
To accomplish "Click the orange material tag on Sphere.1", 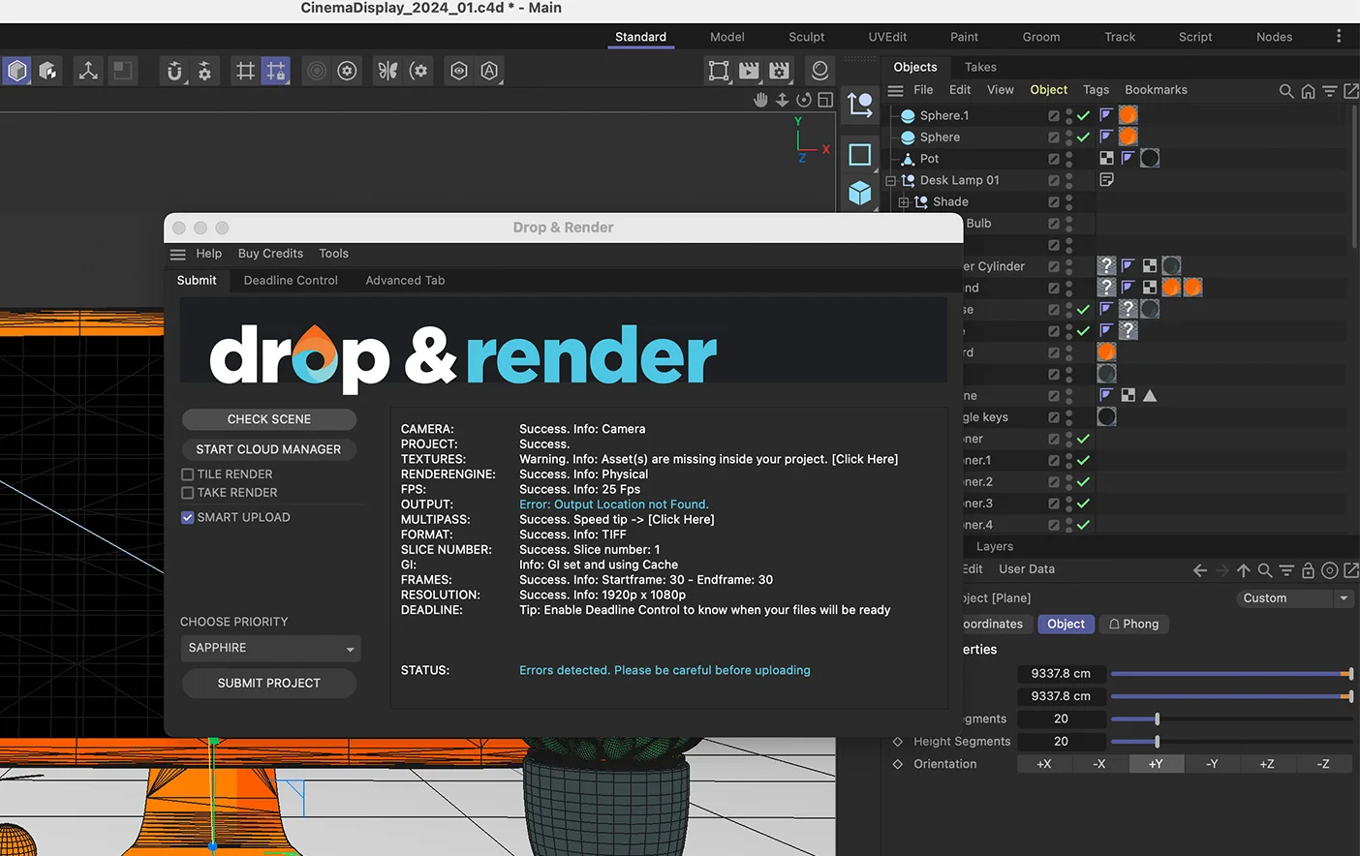I will pos(1128,115).
